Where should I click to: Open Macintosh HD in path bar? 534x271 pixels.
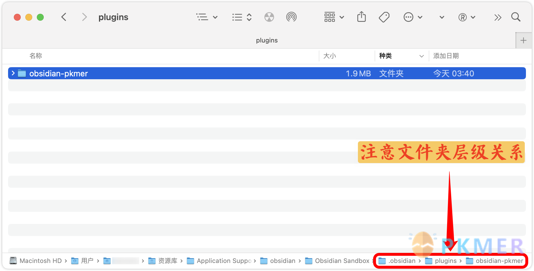coord(36,261)
